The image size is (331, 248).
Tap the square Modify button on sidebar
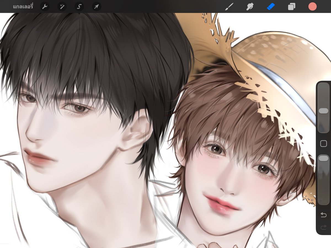(324, 144)
